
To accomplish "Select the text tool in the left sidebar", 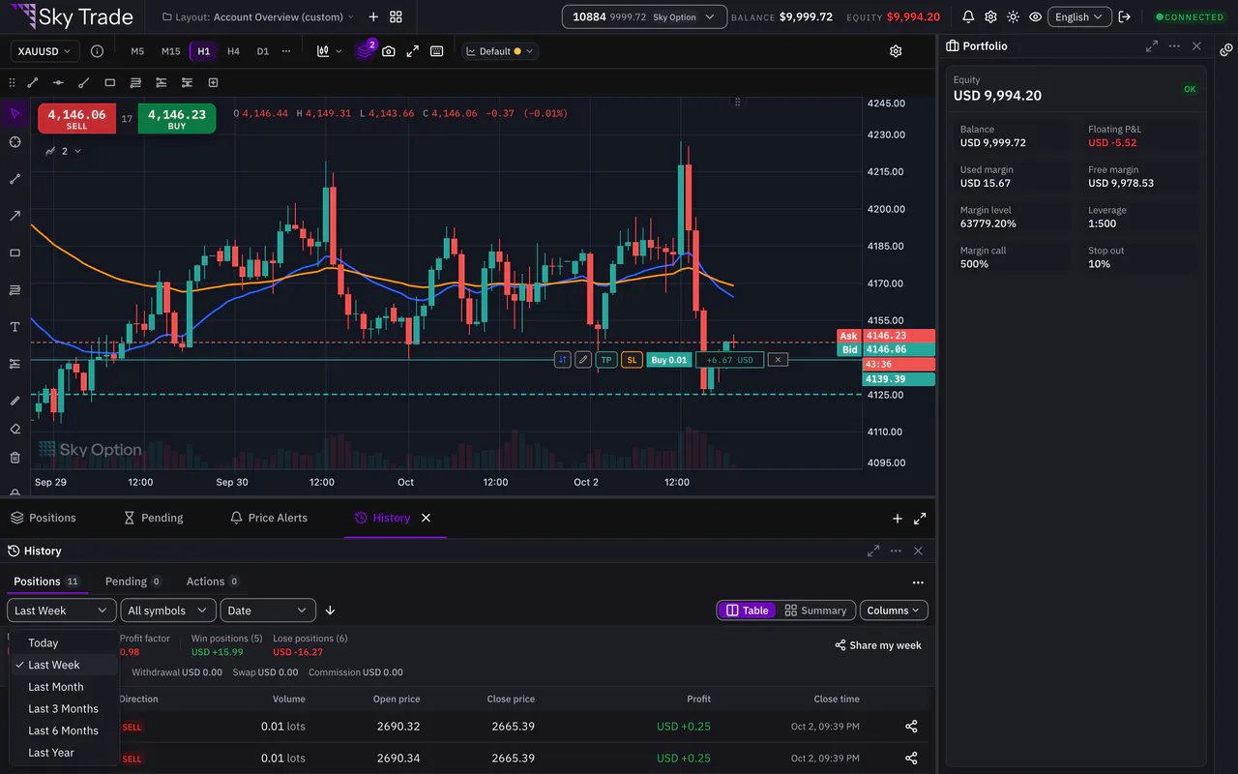I will pos(15,327).
